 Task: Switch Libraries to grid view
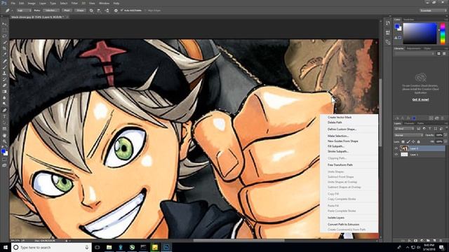tap(438, 53)
